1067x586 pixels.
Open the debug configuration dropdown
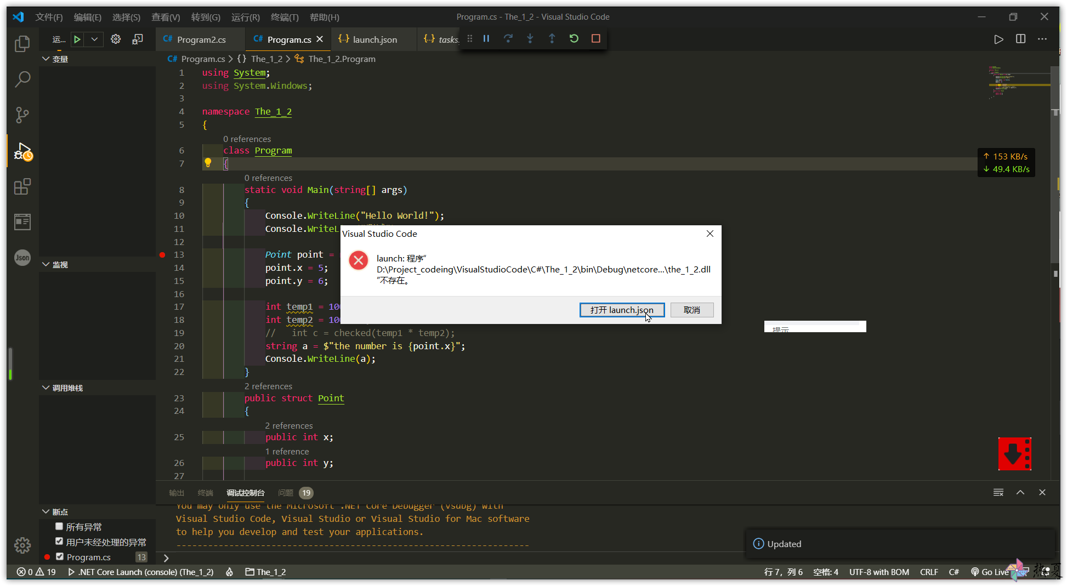point(94,39)
